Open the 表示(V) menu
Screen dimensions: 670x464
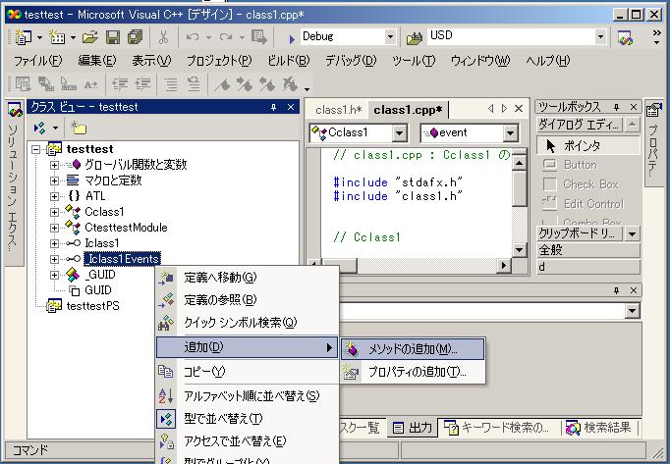pyautogui.click(x=151, y=61)
